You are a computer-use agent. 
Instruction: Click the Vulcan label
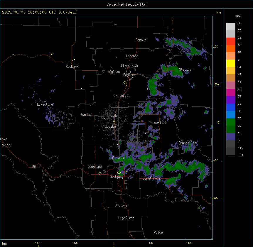159,232
